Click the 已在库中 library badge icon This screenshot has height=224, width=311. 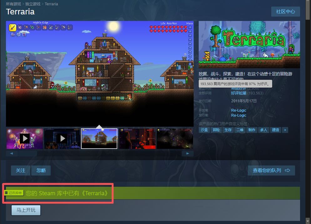pos(14,193)
